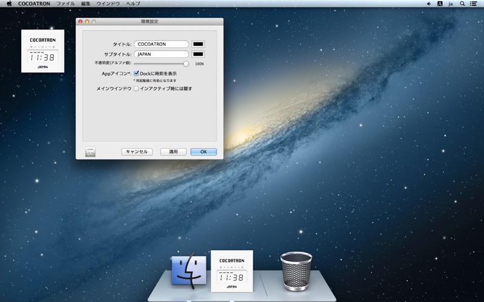Edit the サブタイトル text field
This screenshot has height=302, width=484.
pyautogui.click(x=161, y=54)
